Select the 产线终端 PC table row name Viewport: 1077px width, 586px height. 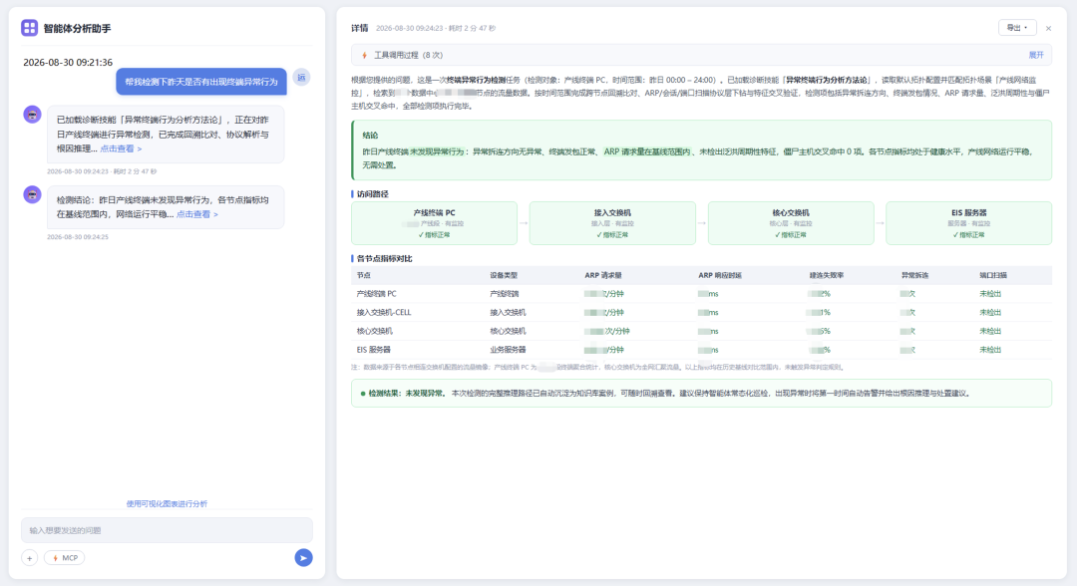376,294
